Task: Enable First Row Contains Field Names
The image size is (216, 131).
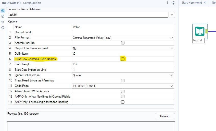Action: click(123, 59)
